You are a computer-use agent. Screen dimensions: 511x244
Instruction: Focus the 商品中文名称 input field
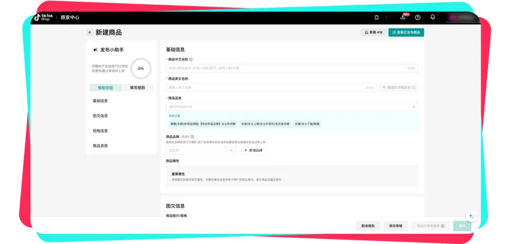(x=292, y=69)
